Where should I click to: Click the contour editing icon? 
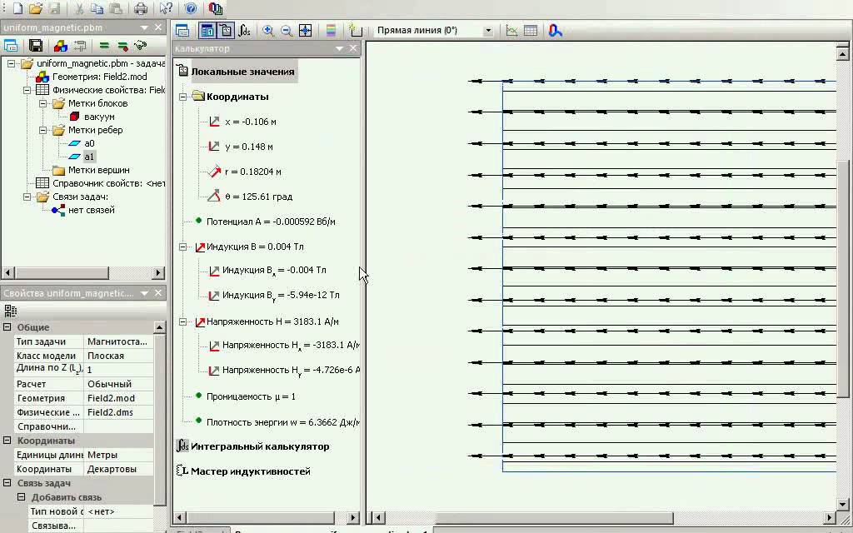[356, 31]
